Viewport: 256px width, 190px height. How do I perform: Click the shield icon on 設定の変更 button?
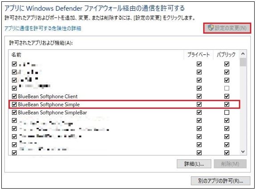211,28
